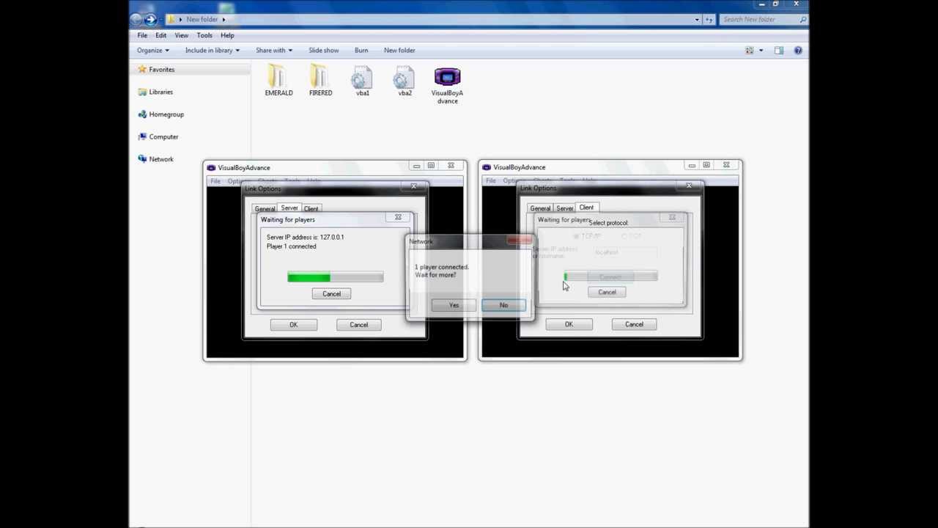Toggle the preview pane icon
The width and height of the screenshot is (938, 528).
[x=779, y=51]
